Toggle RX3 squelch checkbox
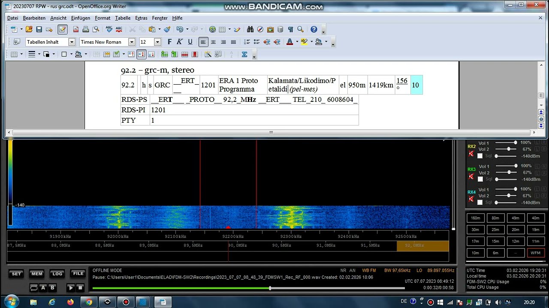The image size is (549, 308). pos(480,179)
